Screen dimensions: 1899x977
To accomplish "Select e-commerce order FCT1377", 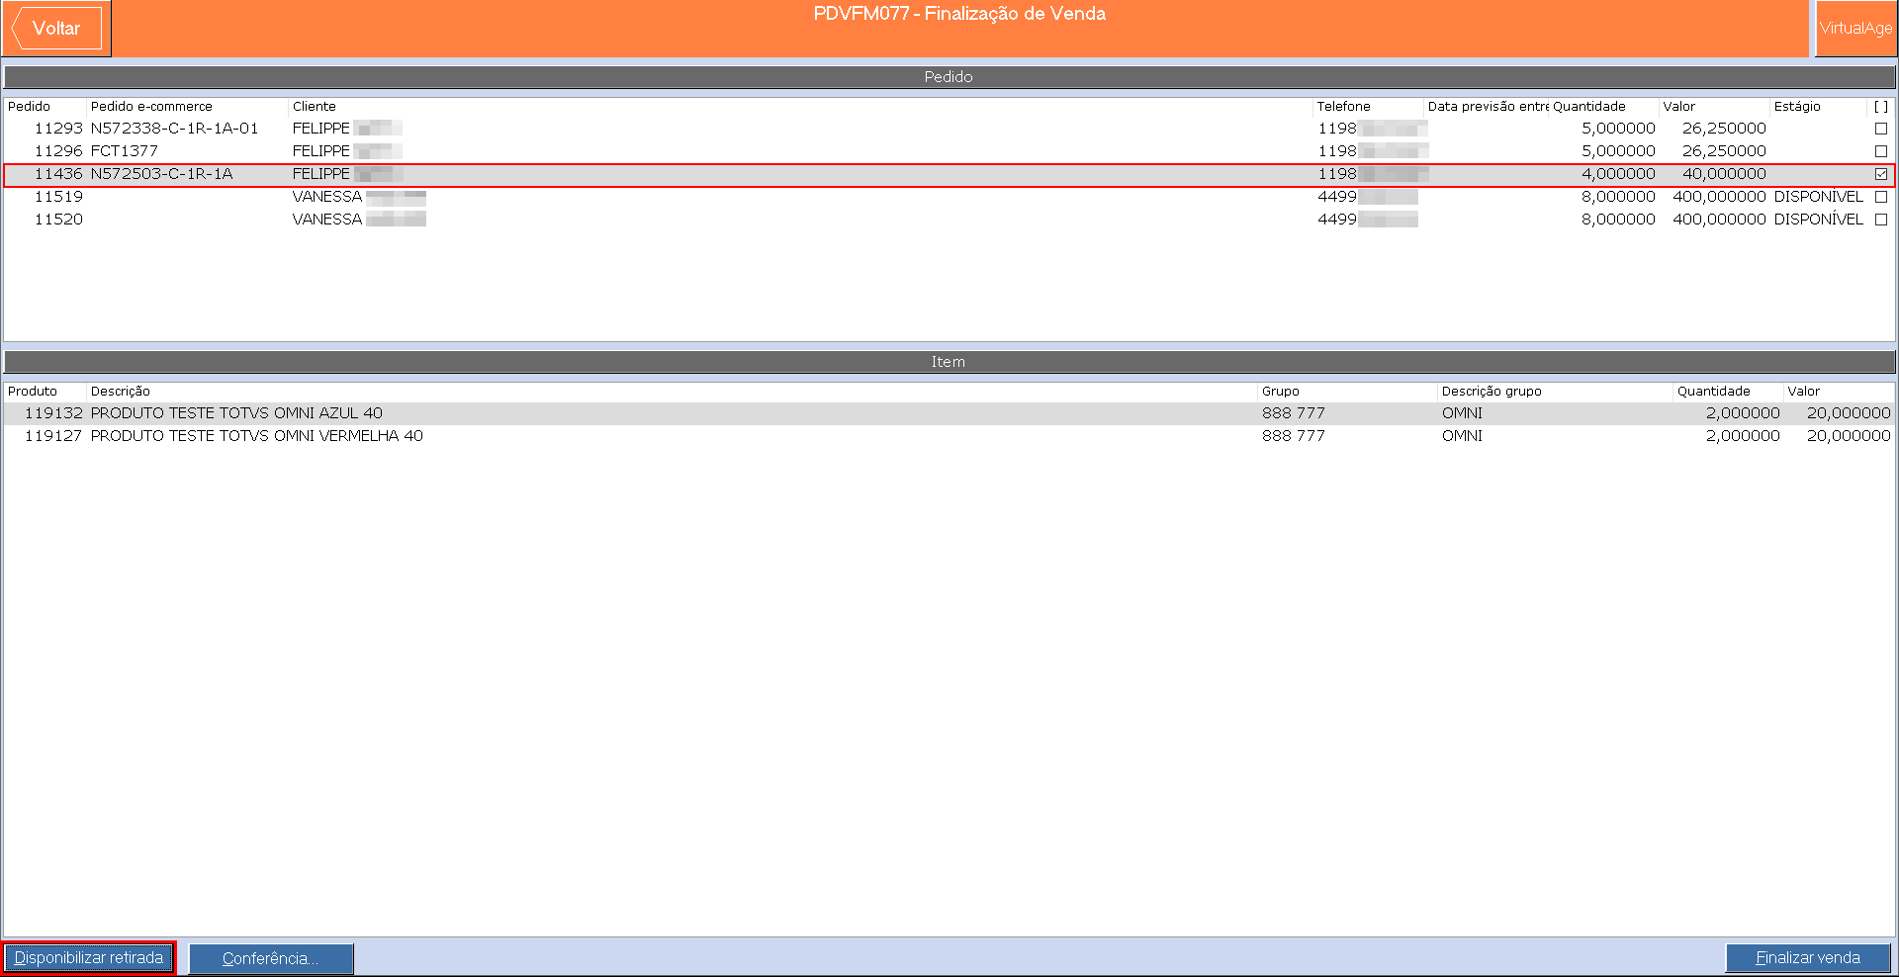I will click(125, 151).
